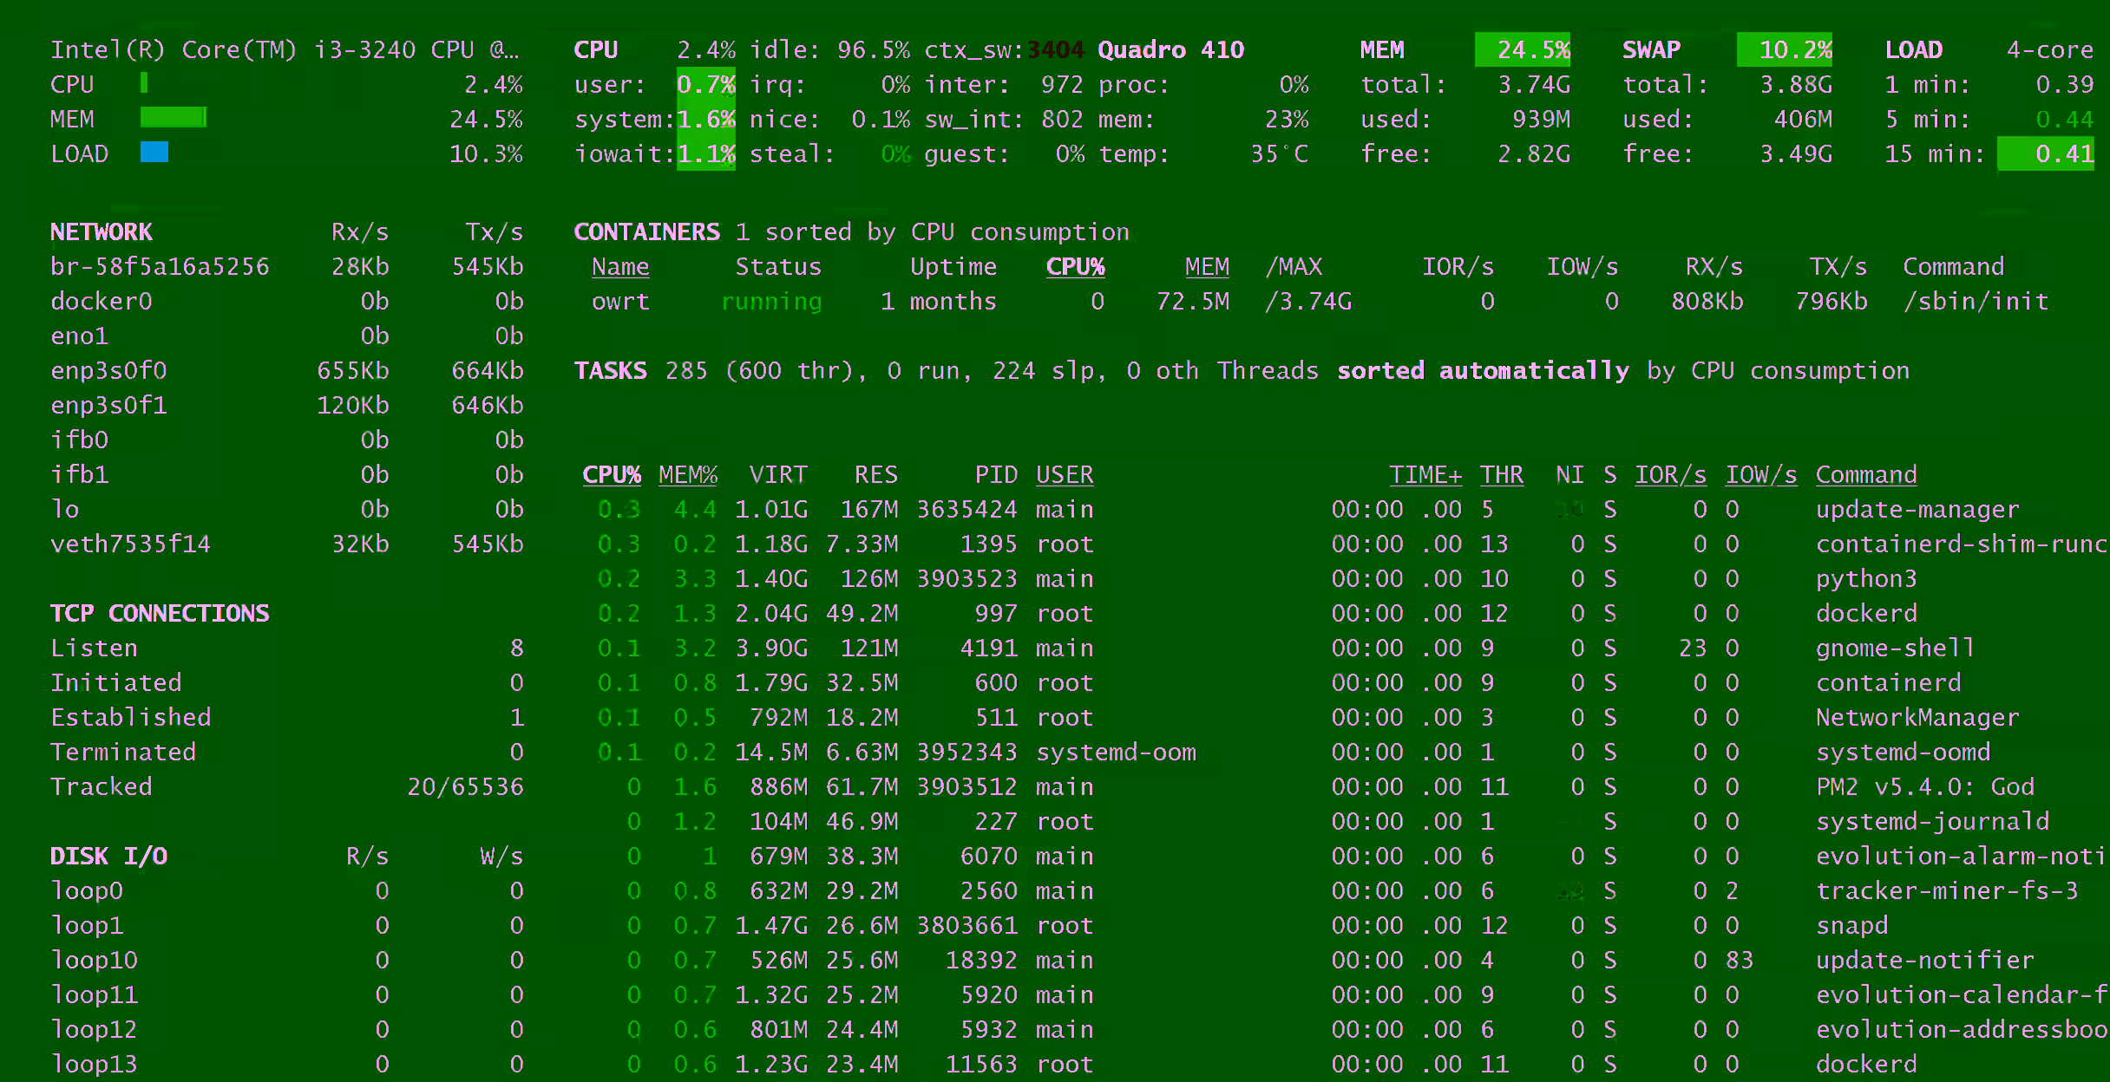Click the process Command column header
The image size is (2110, 1082).
click(1865, 475)
